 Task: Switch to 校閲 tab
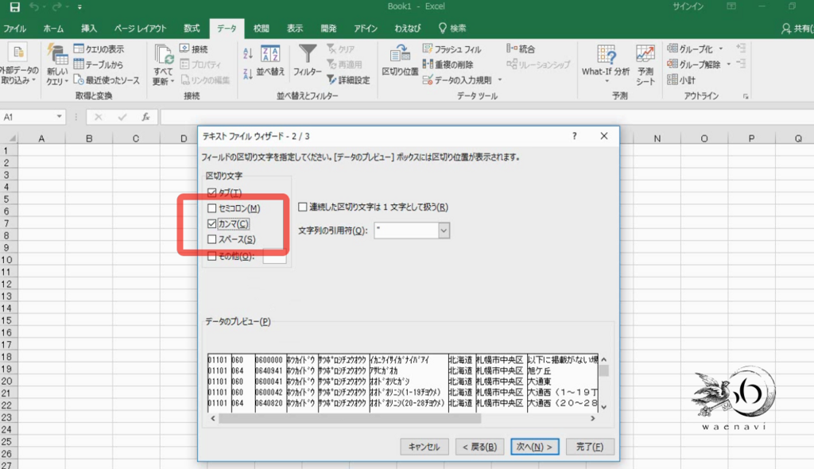pos(261,29)
